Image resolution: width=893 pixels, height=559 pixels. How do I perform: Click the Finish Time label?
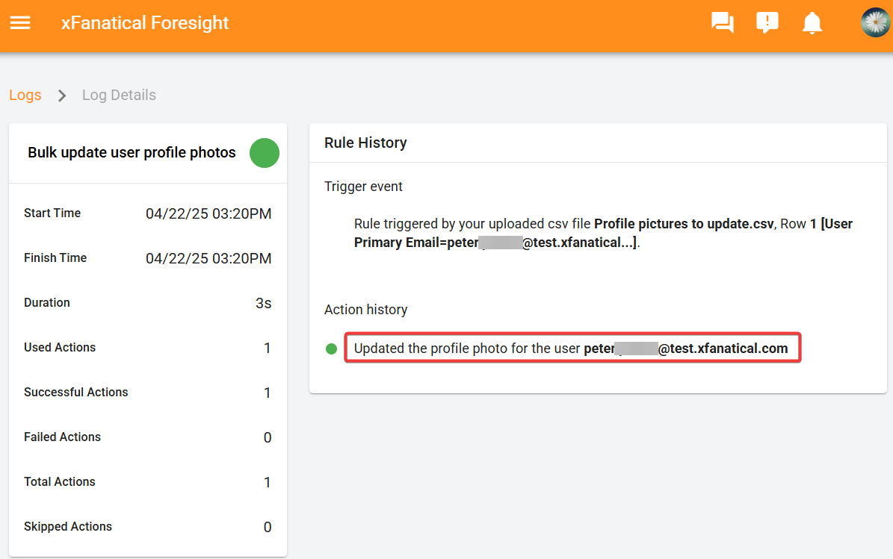click(55, 258)
